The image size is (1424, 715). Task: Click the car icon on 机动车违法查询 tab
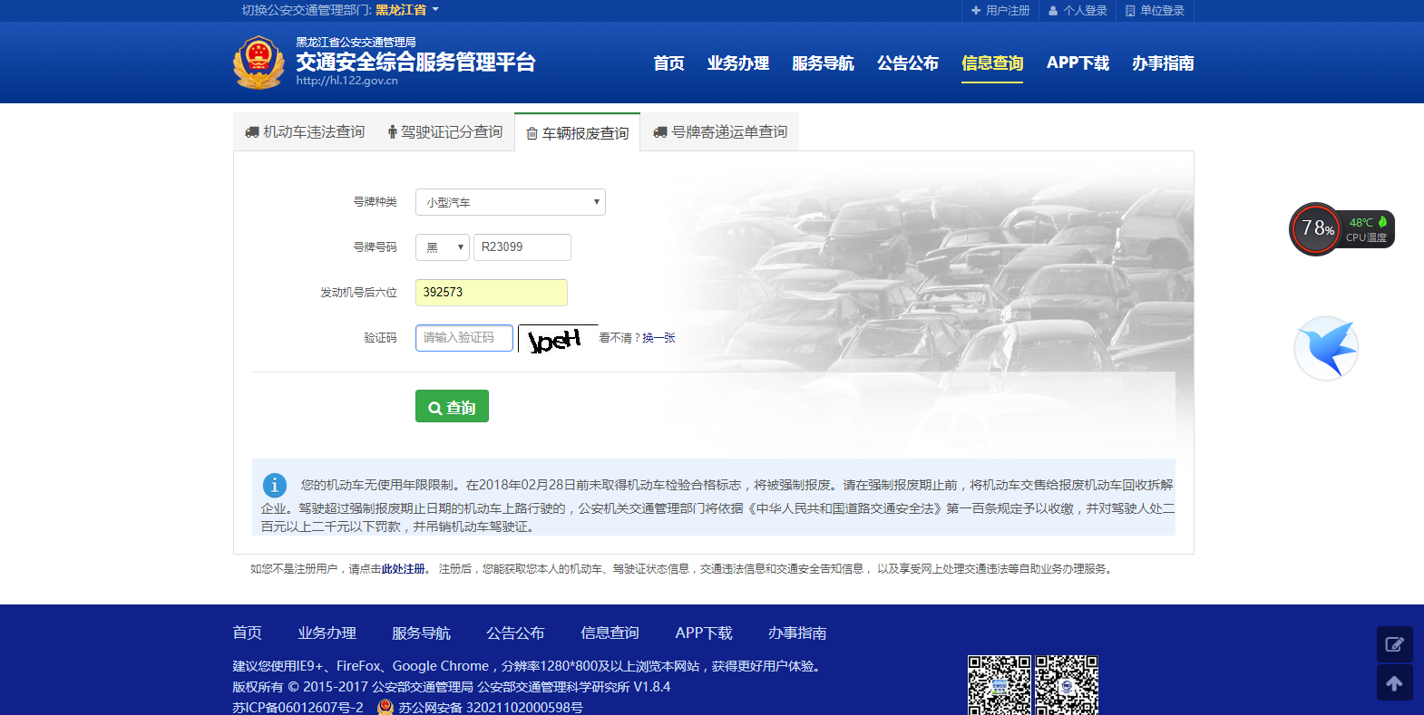click(x=252, y=132)
